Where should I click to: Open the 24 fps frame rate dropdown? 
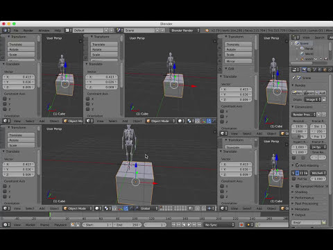coord(318,147)
